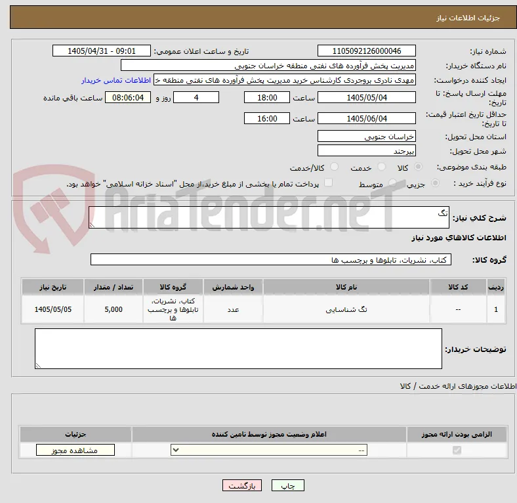Click the remaining days field showing 4
This screenshot has width=517, height=503.
196,97
